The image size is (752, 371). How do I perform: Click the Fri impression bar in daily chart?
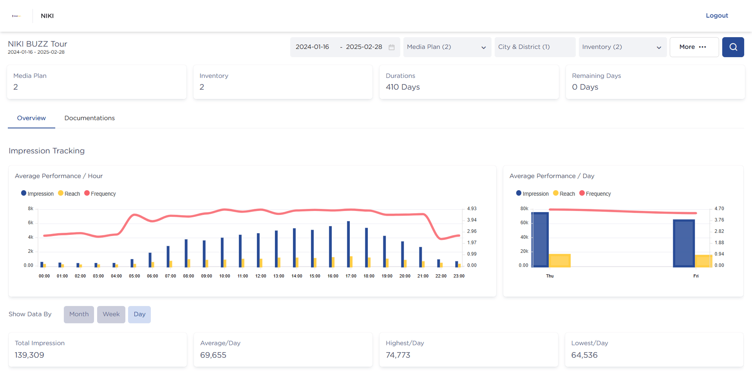coord(684,243)
